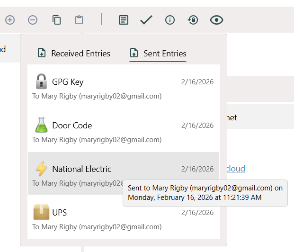Click the remove entry minus icon

coord(33,20)
